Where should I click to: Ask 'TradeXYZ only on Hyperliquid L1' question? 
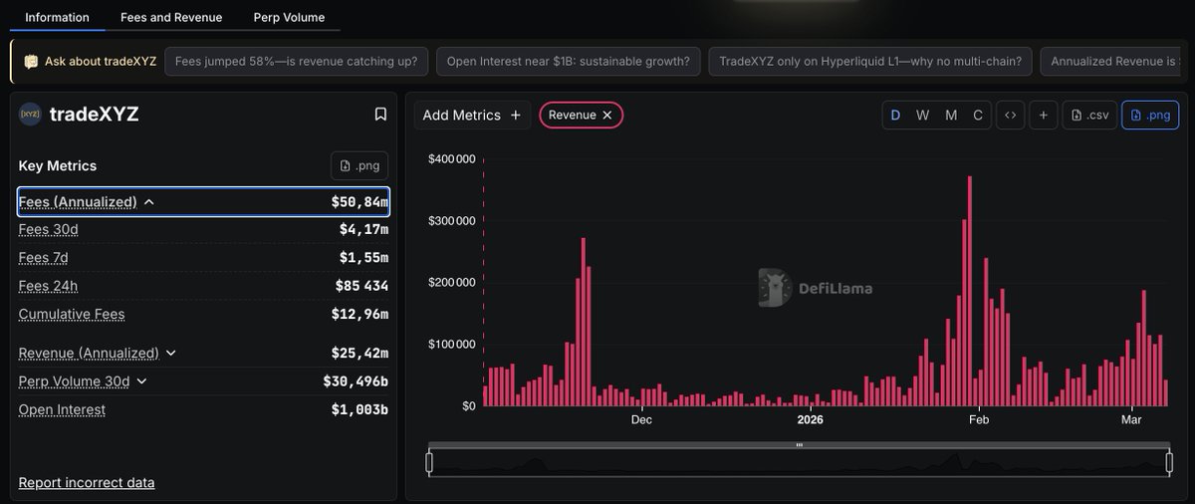(870, 62)
